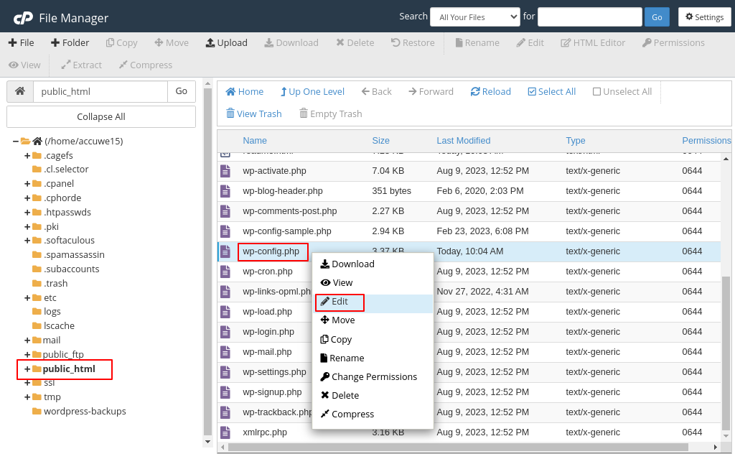The width and height of the screenshot is (735, 454).
Task: Expand the .cphorde folder
Action: [x=27, y=198]
